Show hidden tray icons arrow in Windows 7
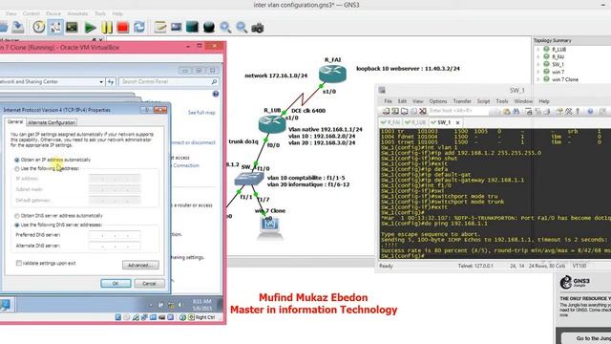 (151, 305)
